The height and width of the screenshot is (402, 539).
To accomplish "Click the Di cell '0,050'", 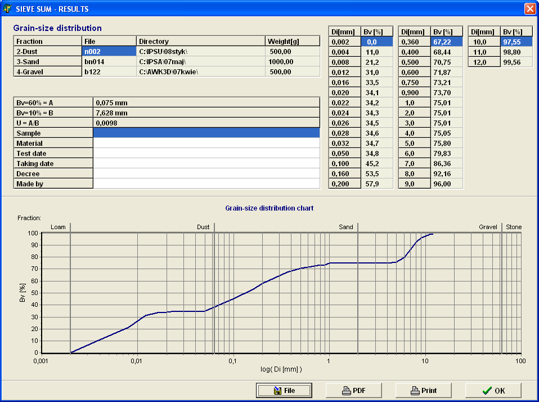I will coord(344,153).
